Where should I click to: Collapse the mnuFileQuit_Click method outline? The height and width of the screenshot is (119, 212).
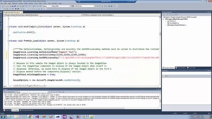click(x=8, y=27)
